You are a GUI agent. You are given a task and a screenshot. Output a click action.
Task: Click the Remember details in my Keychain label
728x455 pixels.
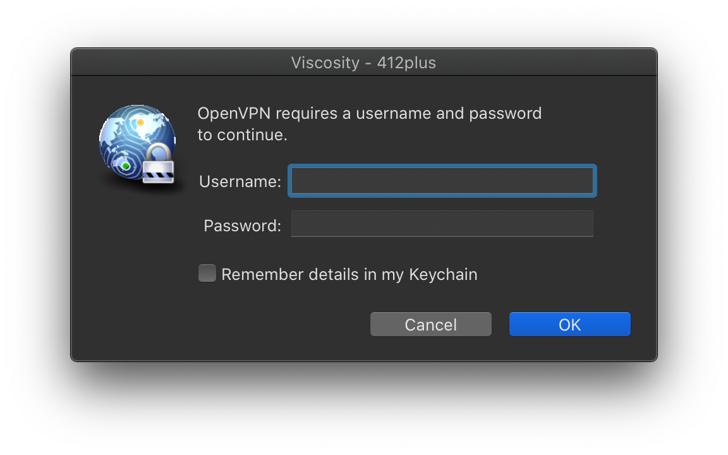349,274
